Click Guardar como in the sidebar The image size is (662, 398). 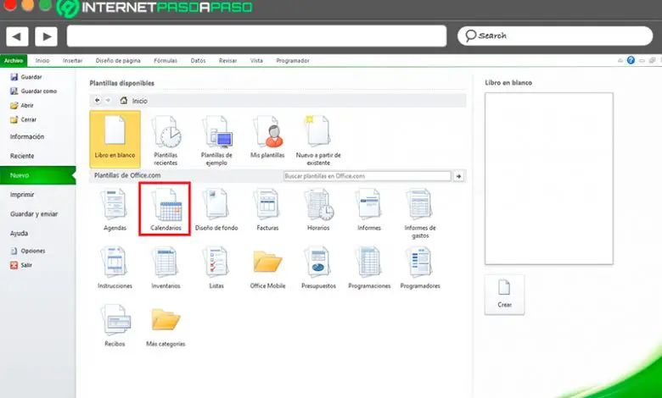[33, 91]
